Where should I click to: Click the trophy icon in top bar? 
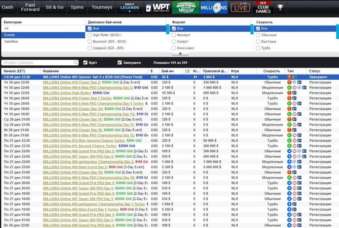280,7
